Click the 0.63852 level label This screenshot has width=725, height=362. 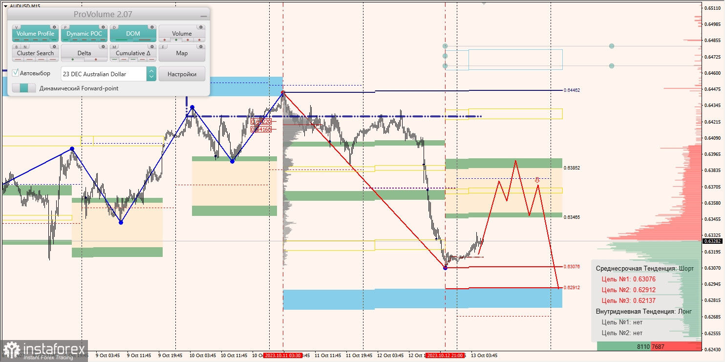572,168
